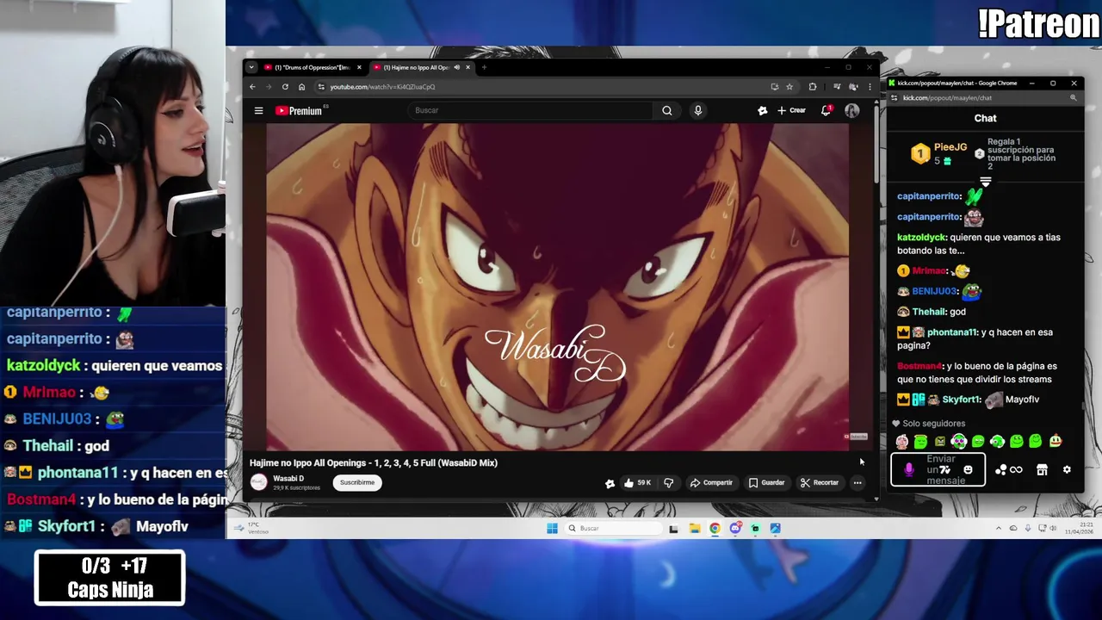
Task: Click the Kick chat window search icon
Action: [x=1073, y=98]
